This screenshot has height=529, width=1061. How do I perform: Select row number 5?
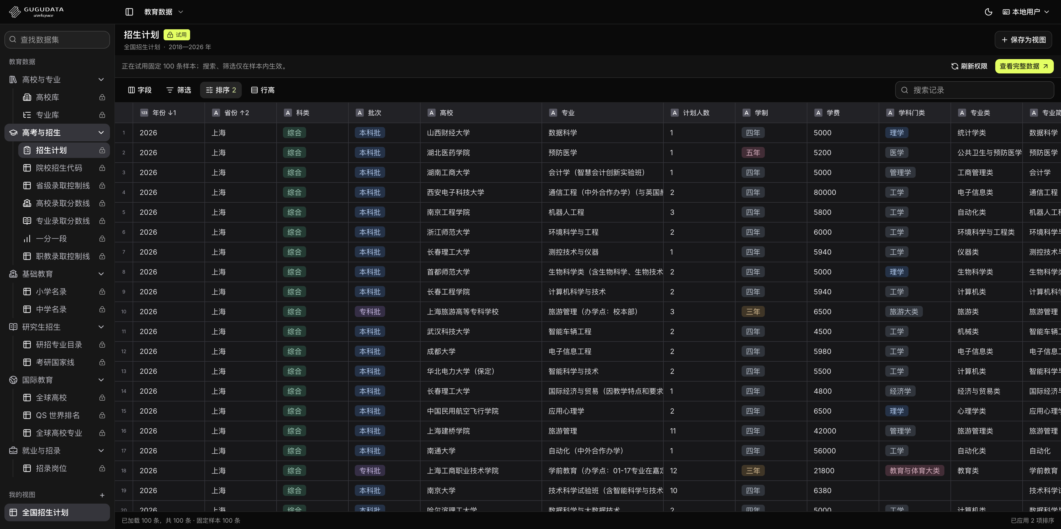point(124,212)
